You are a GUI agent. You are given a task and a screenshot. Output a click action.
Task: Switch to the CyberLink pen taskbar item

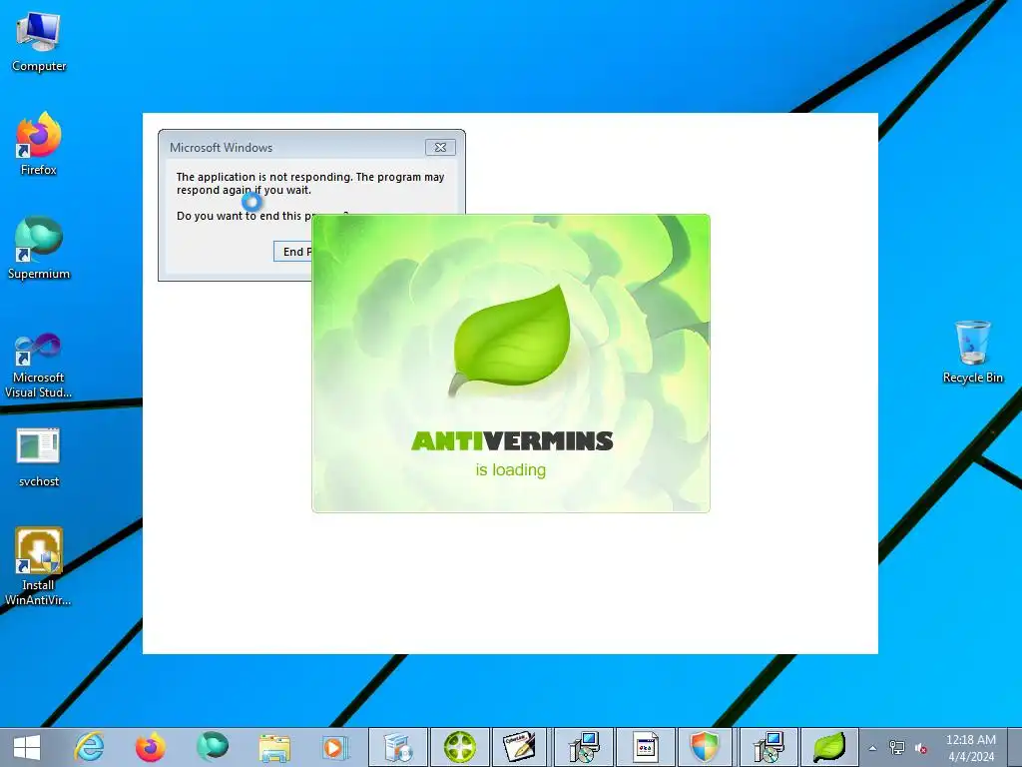coord(521,747)
